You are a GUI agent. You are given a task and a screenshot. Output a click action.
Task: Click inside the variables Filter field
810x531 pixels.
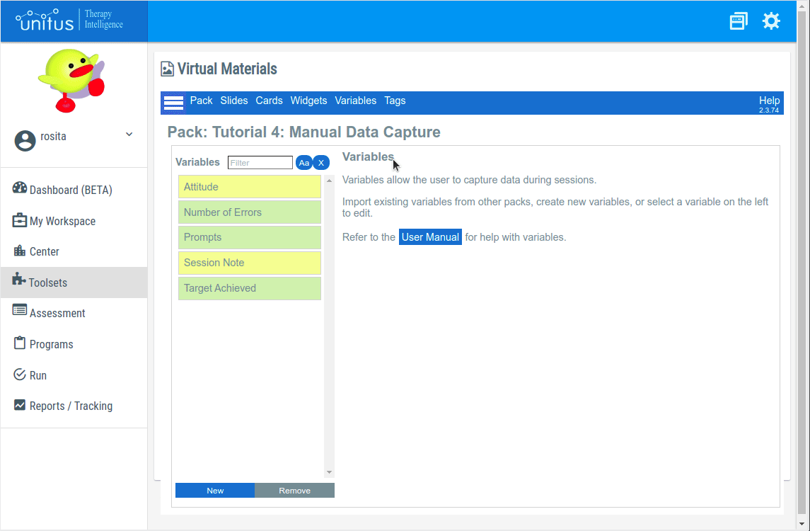pos(260,162)
